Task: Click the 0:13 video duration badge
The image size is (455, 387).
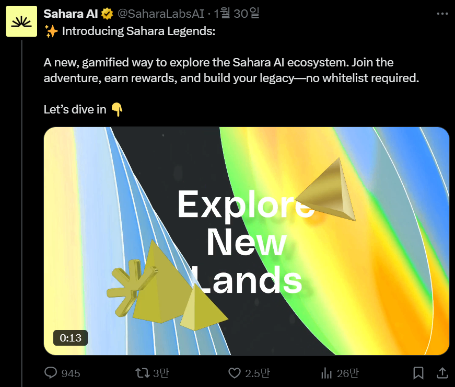Action: pos(71,338)
